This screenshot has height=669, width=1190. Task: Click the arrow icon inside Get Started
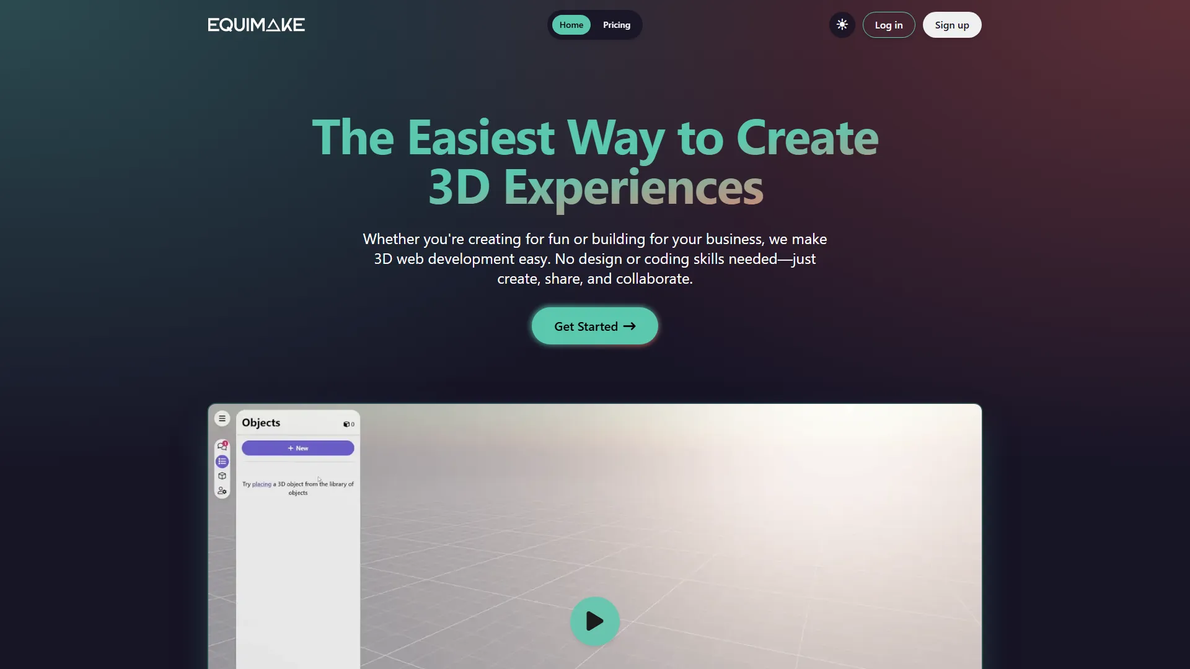click(630, 326)
